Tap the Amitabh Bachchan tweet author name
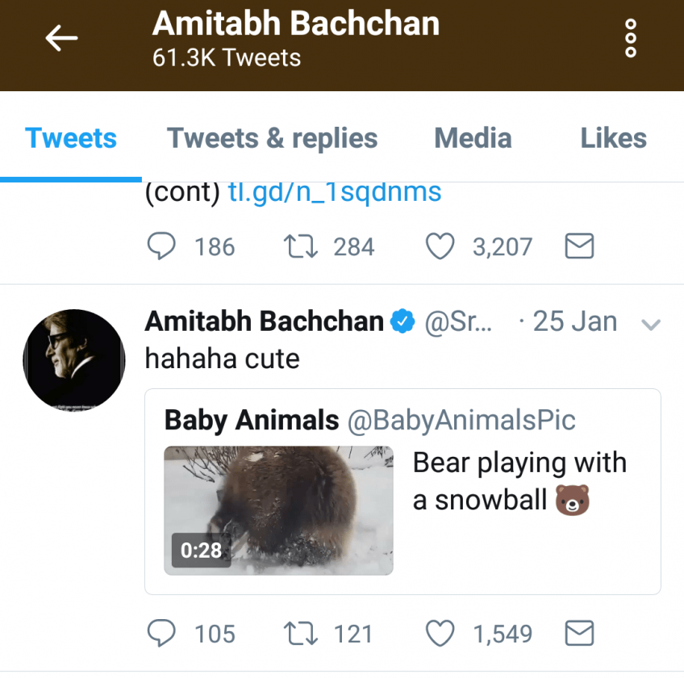This screenshot has width=684, height=678. click(264, 321)
